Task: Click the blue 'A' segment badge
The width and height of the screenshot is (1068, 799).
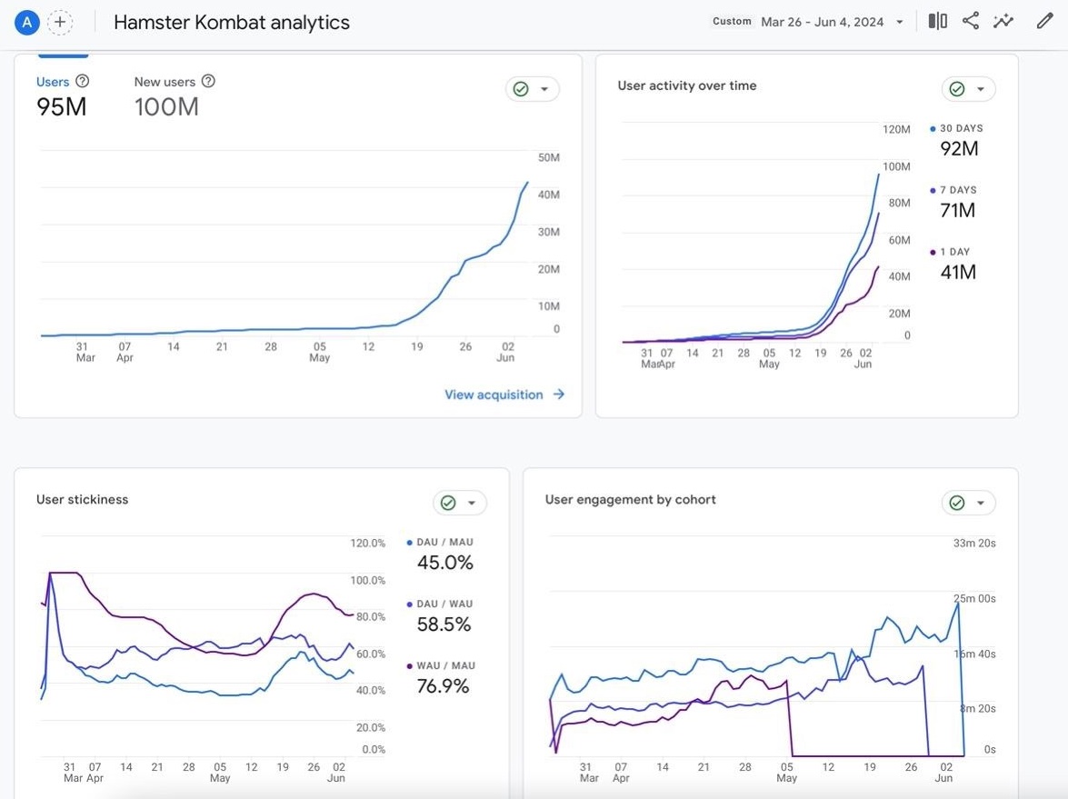Action: point(27,23)
